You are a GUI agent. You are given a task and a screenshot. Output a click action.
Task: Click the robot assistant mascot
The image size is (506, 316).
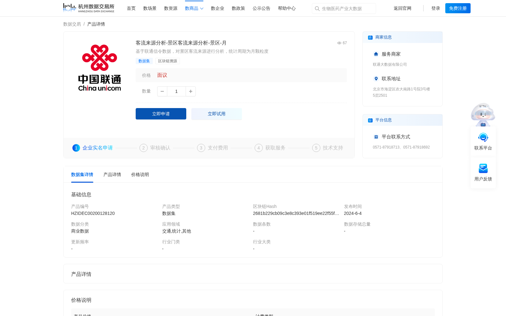click(483, 114)
